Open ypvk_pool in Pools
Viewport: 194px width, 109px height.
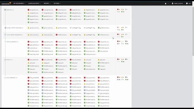pos(32,63)
